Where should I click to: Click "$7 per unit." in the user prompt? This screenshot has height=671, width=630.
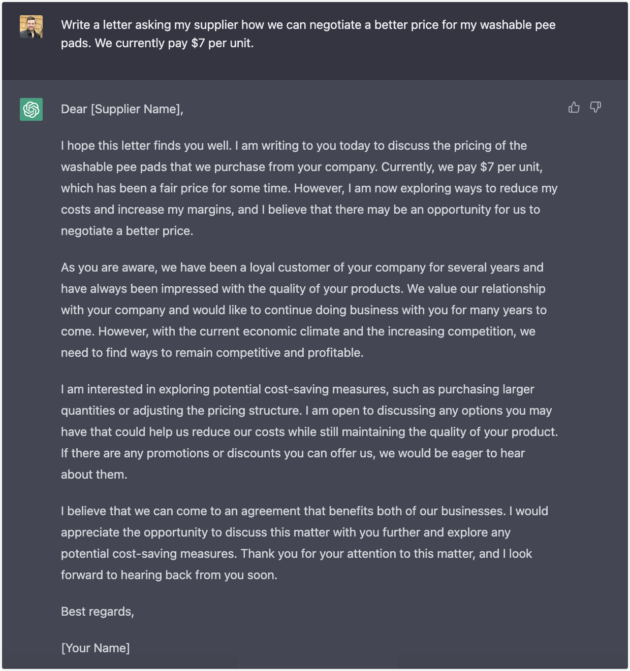(x=222, y=43)
